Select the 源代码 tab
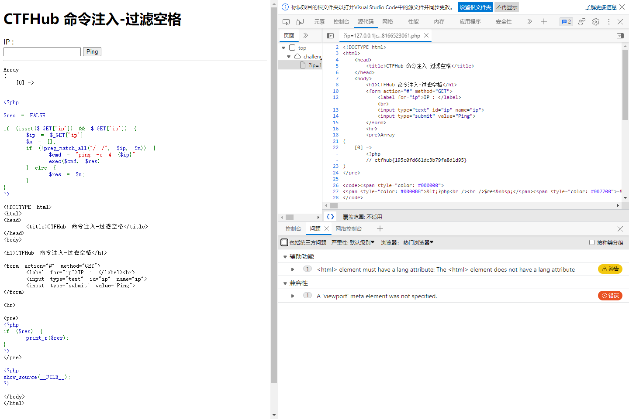This screenshot has width=629, height=419. pyautogui.click(x=366, y=22)
